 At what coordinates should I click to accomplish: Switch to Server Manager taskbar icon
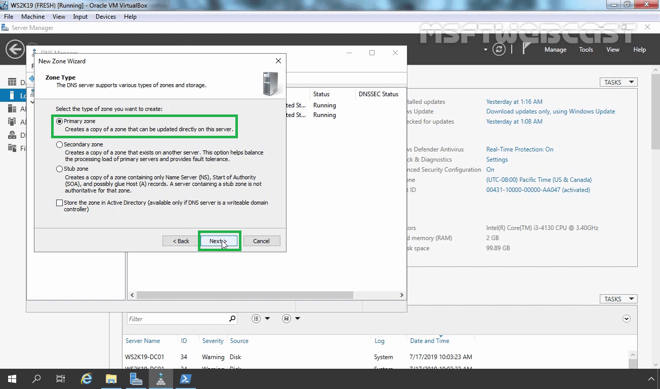136,379
